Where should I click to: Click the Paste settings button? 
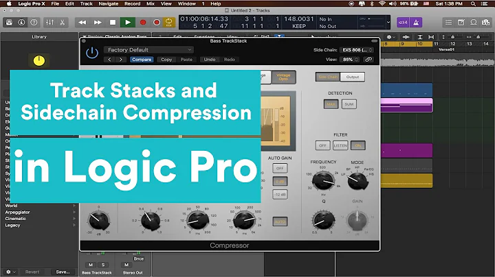(186, 60)
